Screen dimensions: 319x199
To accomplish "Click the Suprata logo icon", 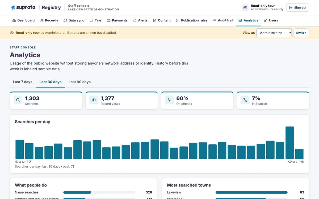I will click(13, 8).
